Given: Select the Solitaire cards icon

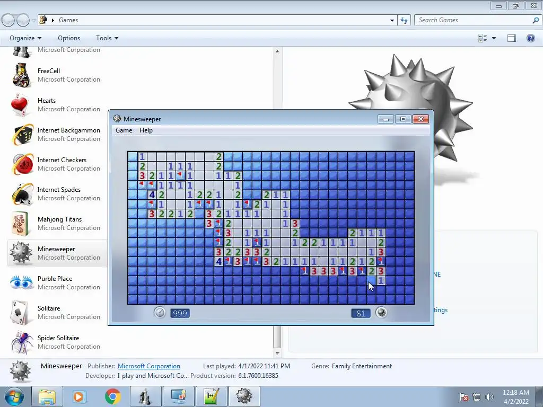Looking at the screenshot, I should coord(20,313).
